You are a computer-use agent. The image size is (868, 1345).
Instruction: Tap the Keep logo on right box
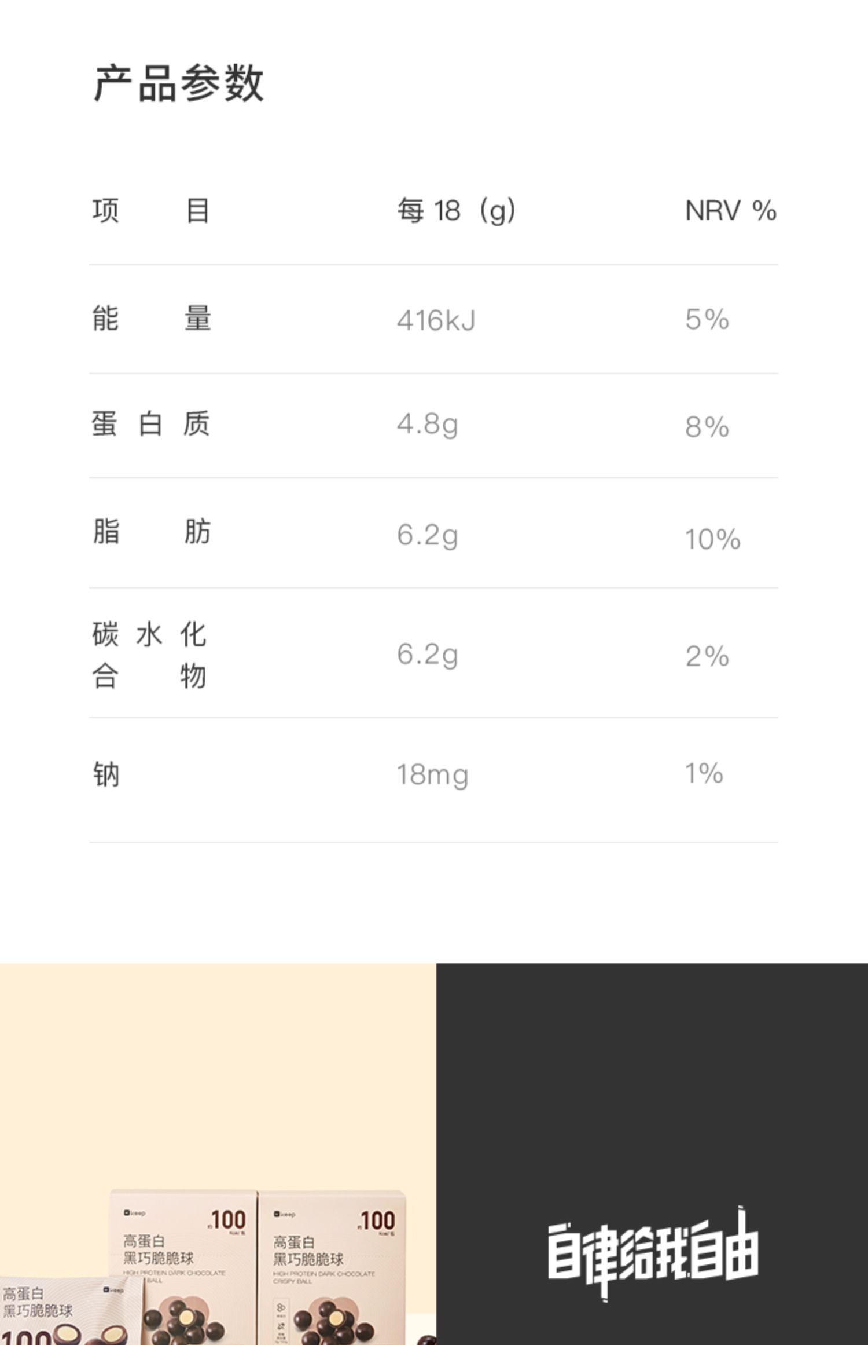(284, 1214)
